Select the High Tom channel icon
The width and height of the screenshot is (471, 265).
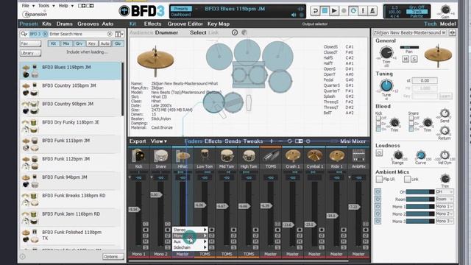point(249,156)
